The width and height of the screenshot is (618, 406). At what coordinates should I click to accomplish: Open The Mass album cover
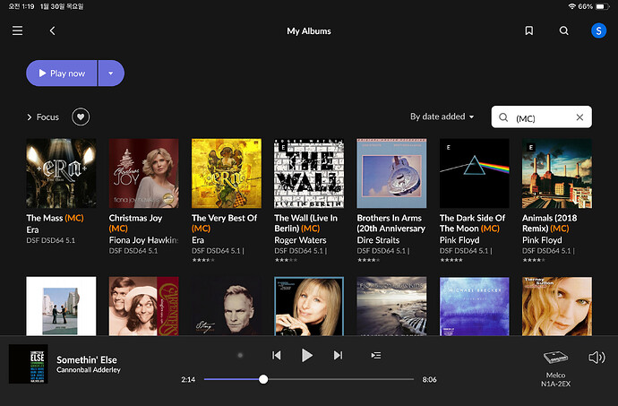pyautogui.click(x=61, y=173)
